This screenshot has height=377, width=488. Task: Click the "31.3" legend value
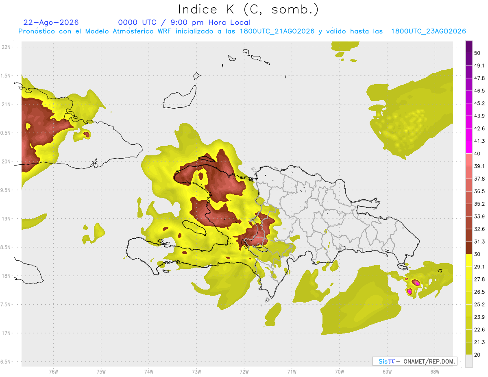480,242
